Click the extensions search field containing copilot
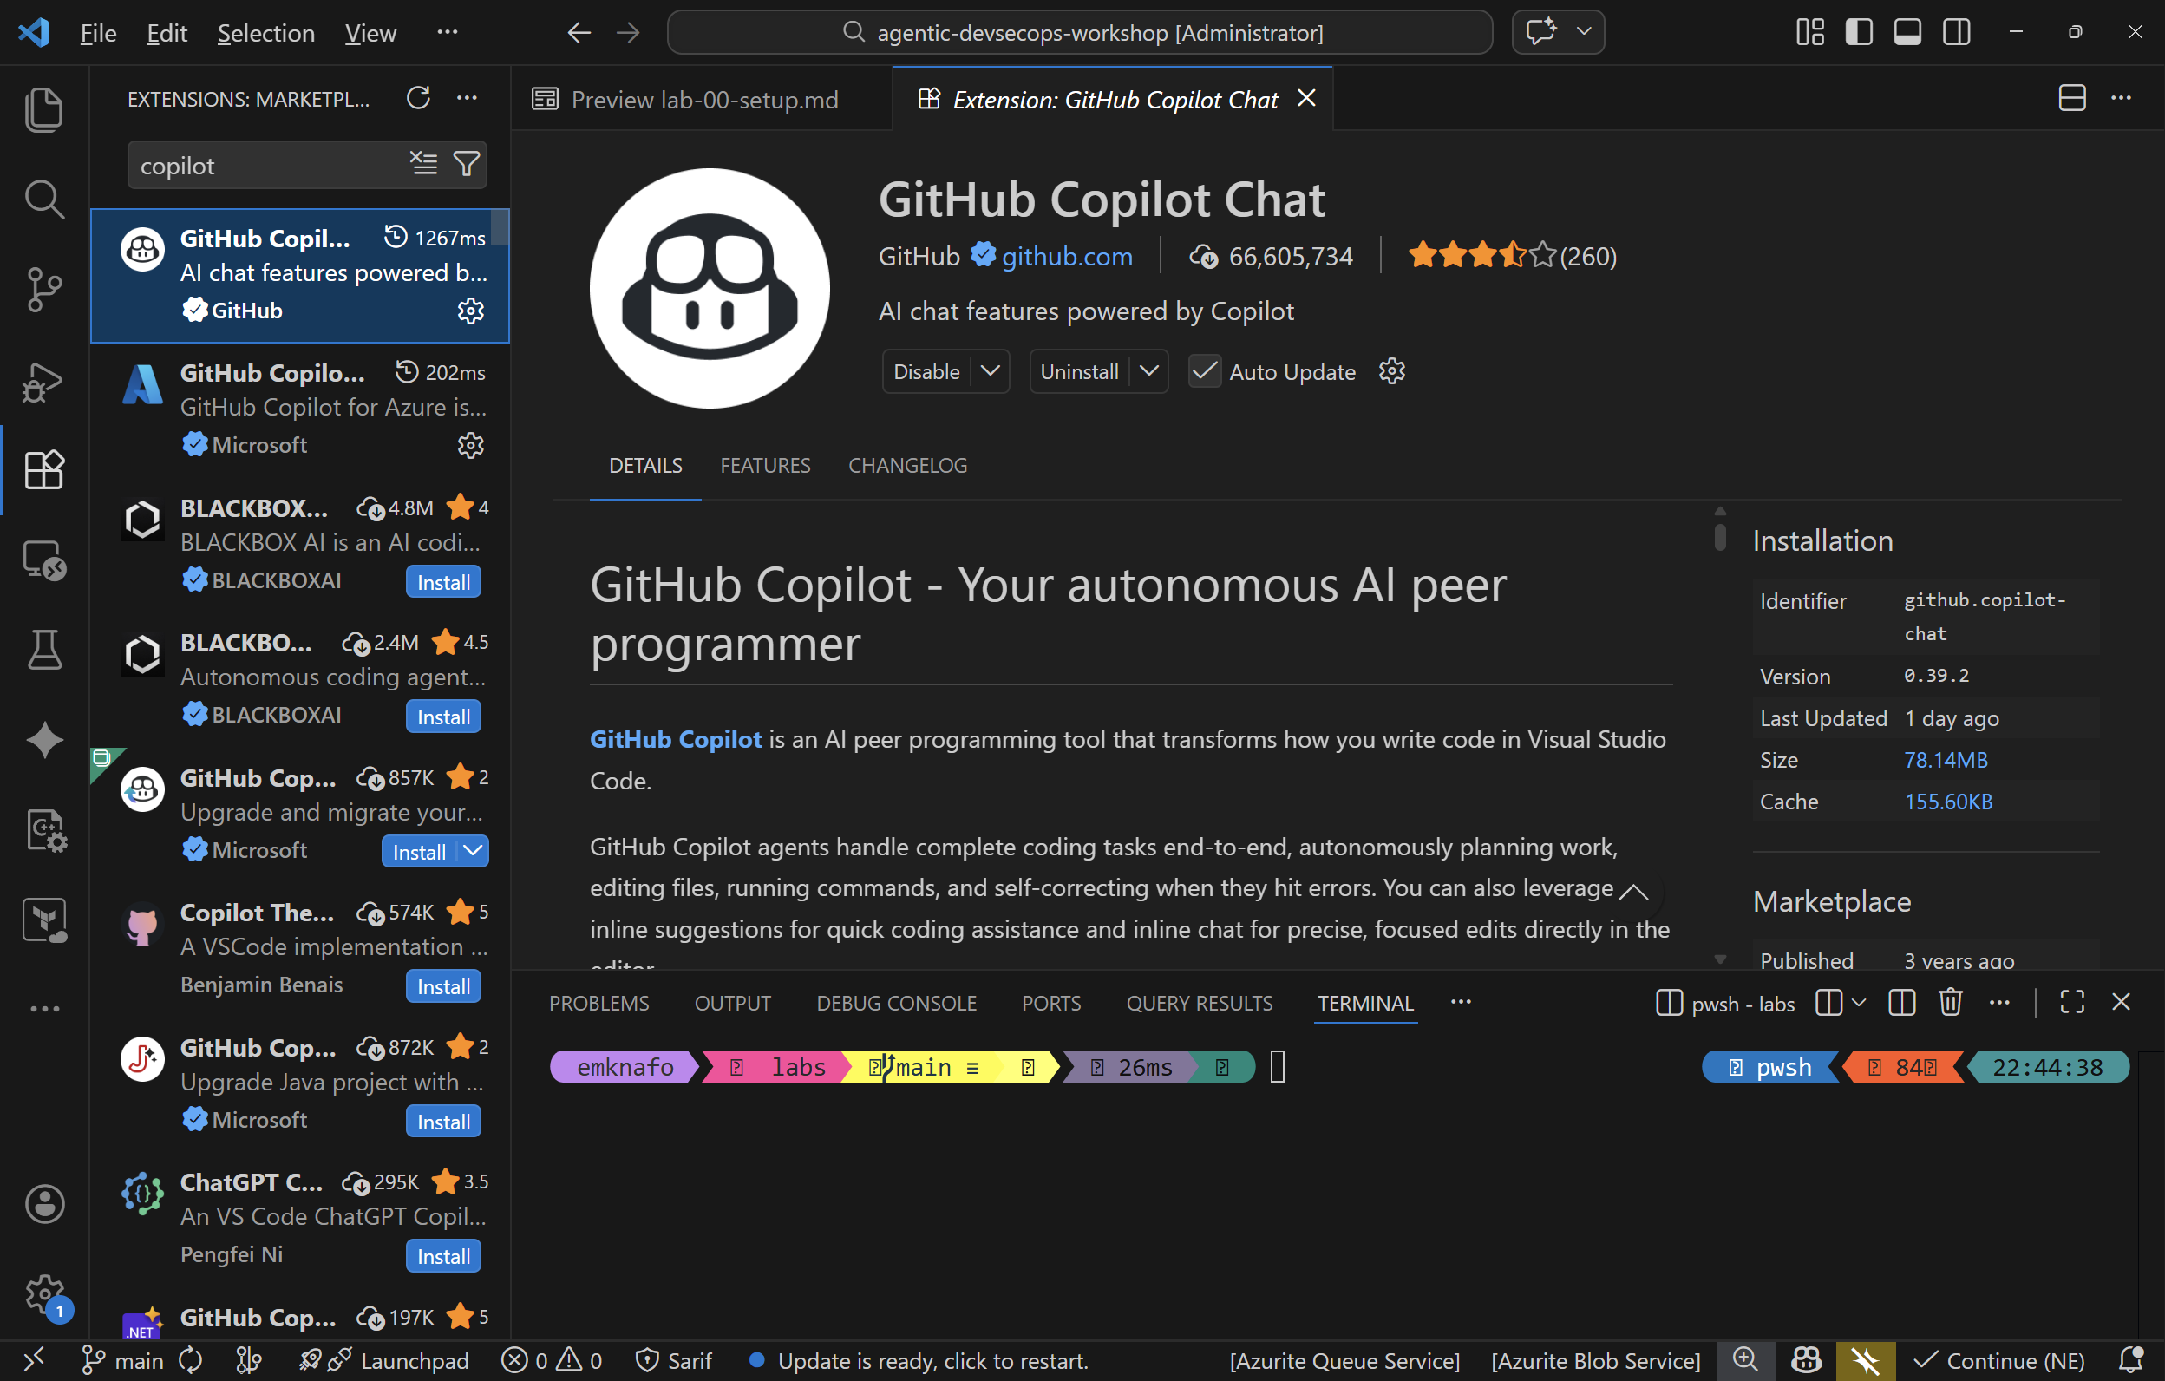This screenshot has height=1381, width=2165. point(270,165)
